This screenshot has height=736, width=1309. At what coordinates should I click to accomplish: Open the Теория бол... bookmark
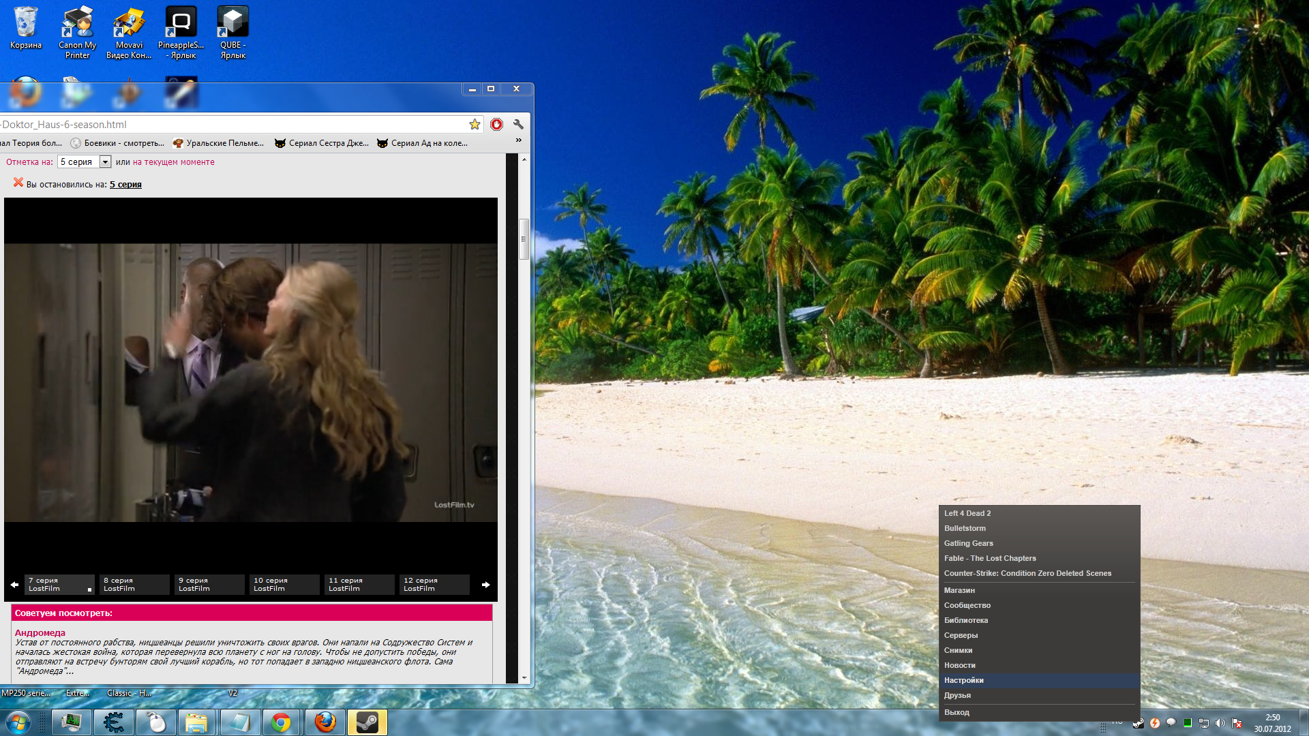[31, 143]
